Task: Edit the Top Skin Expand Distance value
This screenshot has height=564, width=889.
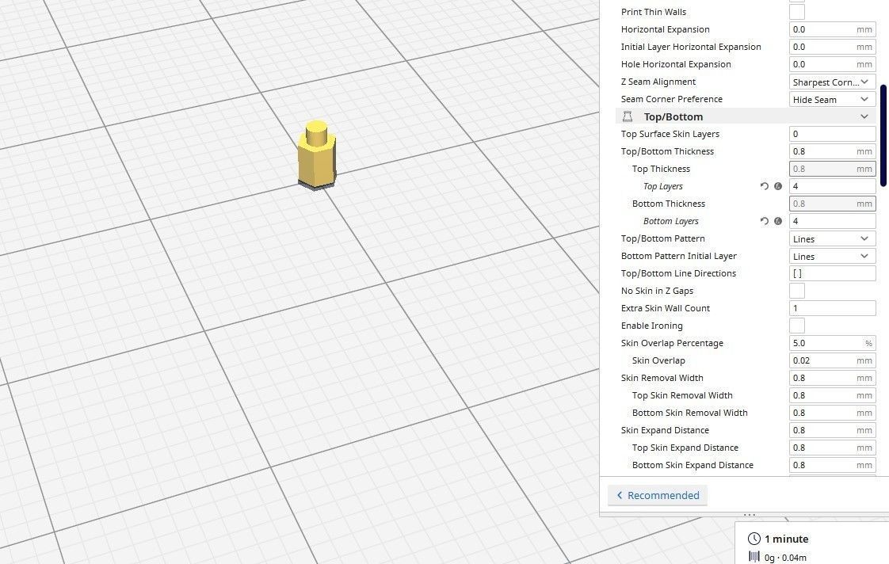Action: (x=832, y=448)
